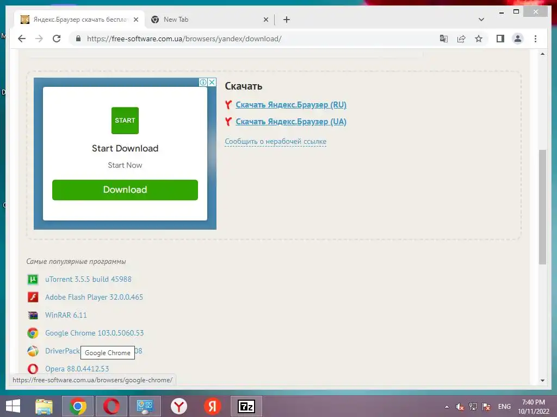Open File Explorer from taskbar

point(44,406)
